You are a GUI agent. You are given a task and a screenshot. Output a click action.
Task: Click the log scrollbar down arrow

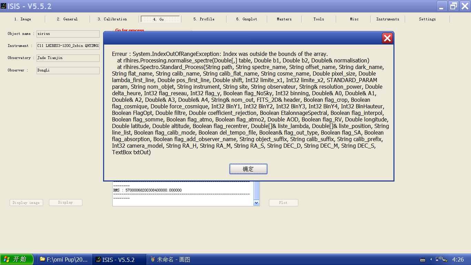256,203
